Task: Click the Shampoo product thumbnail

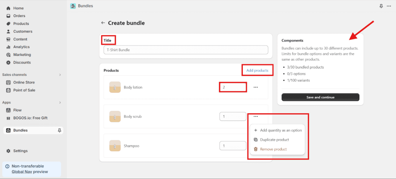Action: 115,146
